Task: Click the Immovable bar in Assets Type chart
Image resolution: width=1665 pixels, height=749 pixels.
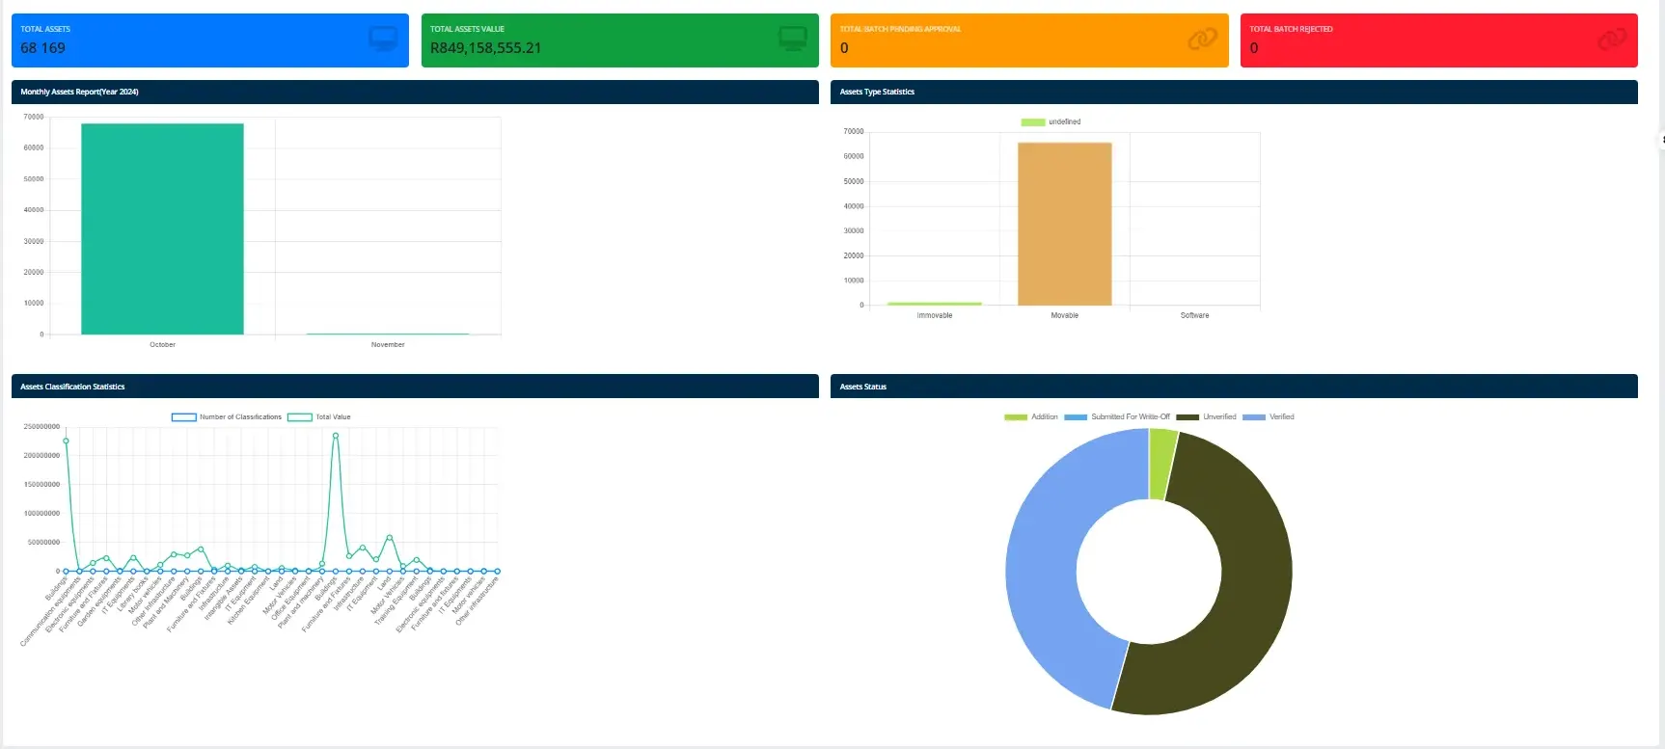Action: (x=934, y=304)
